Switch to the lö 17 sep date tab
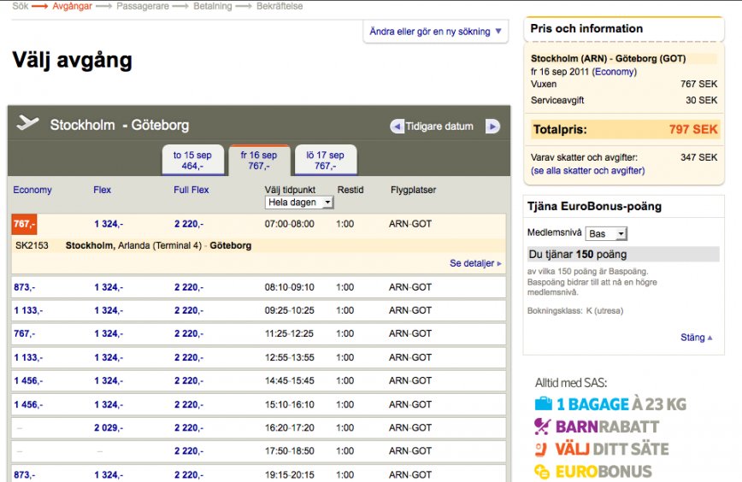 (325, 160)
